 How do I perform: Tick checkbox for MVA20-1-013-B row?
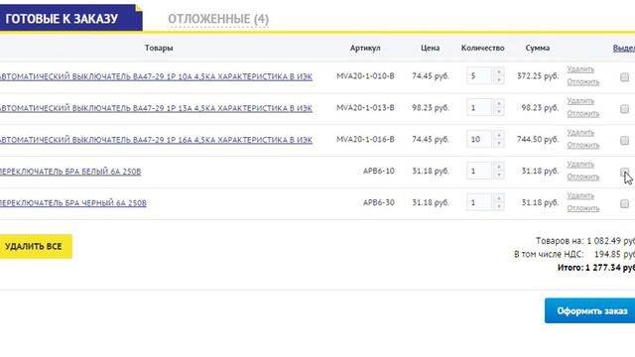(x=624, y=109)
